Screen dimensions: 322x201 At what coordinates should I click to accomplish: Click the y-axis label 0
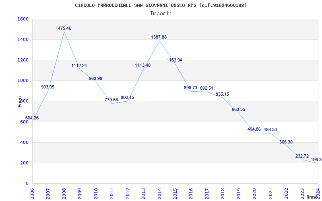click(x=27, y=184)
